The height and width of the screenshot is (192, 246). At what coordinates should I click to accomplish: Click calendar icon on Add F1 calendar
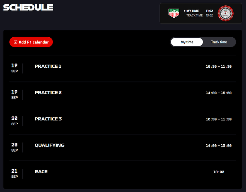click(x=15, y=42)
